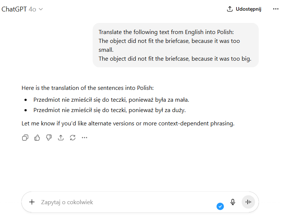Click the plus attach icon in the composer
This screenshot has width=281, height=216.
(x=32, y=202)
